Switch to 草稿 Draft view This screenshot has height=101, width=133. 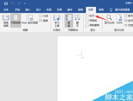click(x=43, y=21)
